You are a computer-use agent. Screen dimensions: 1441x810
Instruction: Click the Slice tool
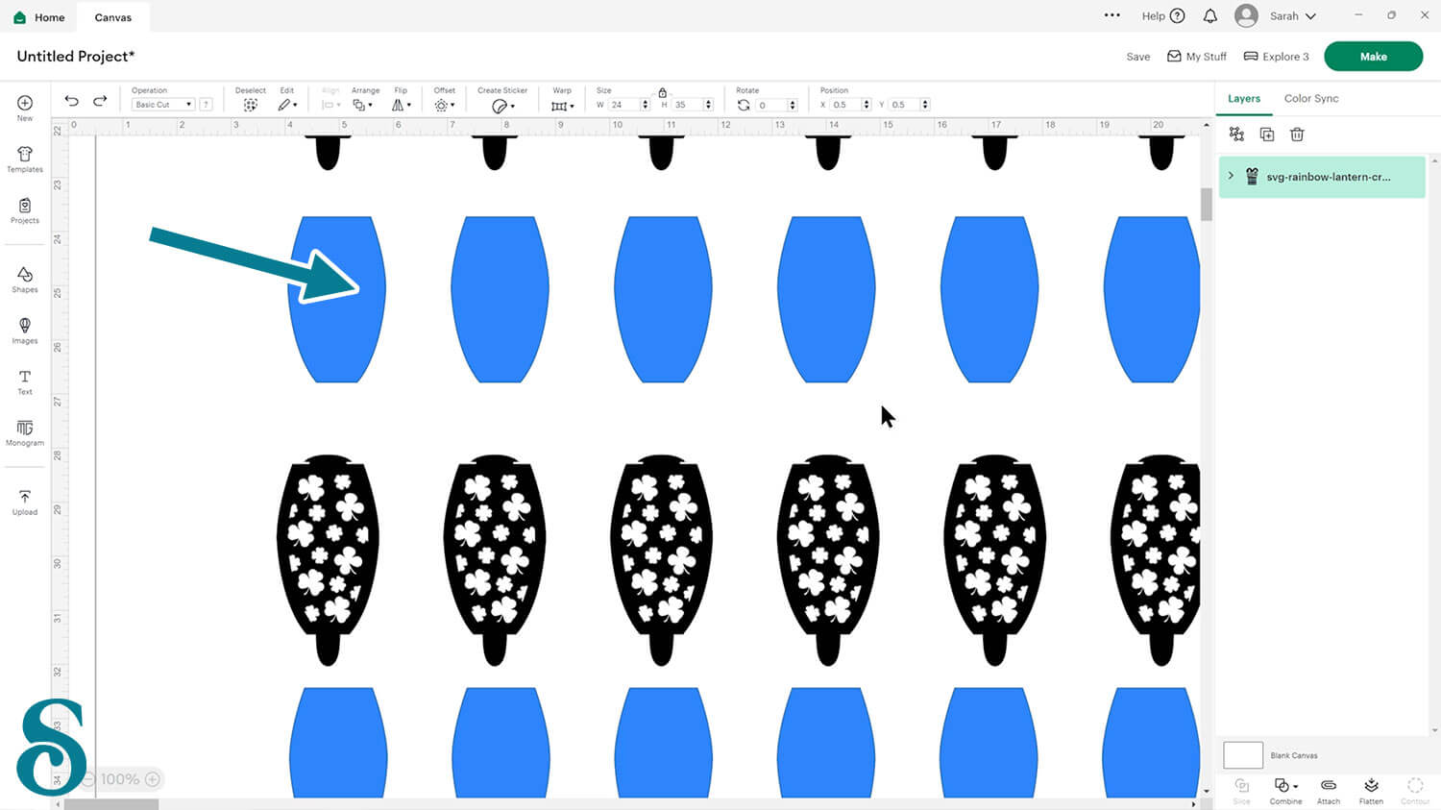point(1241,791)
